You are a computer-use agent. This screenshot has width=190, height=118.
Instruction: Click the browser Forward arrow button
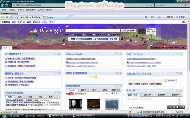(7, 5)
